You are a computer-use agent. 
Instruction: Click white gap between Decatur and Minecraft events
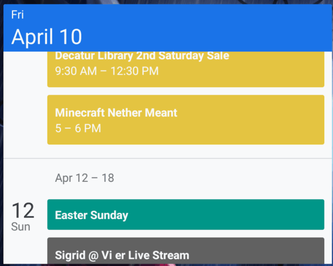click(186, 91)
